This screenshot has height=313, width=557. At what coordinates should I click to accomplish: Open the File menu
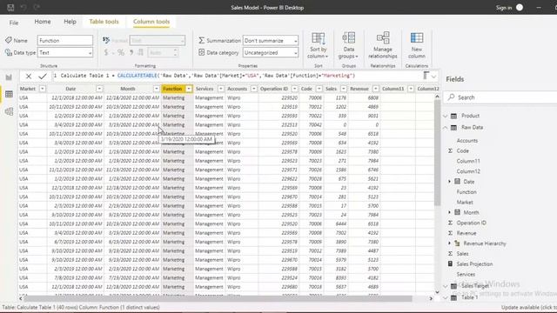[x=14, y=23]
